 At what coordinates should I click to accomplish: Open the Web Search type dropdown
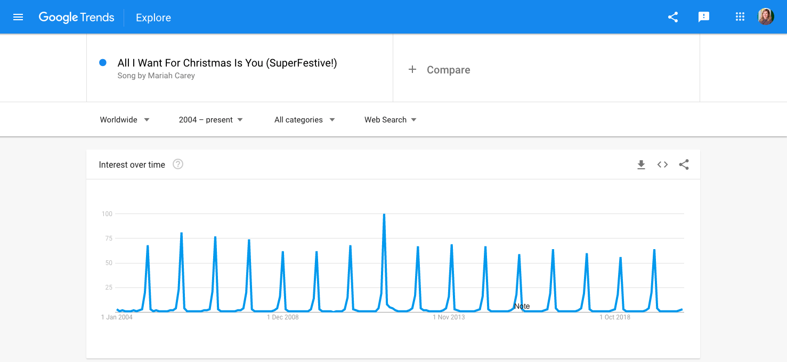pos(391,120)
